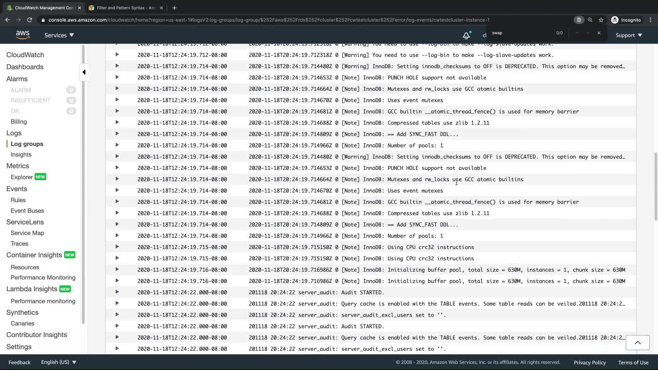Open the Support dropdown menu
Image resolution: width=658 pixels, height=370 pixels.
(x=629, y=35)
